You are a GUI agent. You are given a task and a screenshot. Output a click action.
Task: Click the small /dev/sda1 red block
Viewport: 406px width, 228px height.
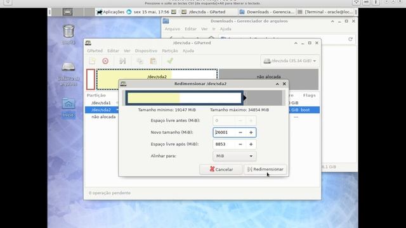[x=91, y=79]
